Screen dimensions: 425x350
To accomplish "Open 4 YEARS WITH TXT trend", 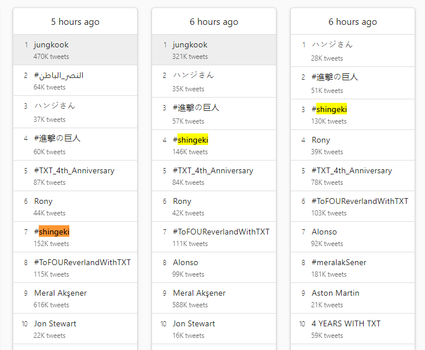I will 353,329.
